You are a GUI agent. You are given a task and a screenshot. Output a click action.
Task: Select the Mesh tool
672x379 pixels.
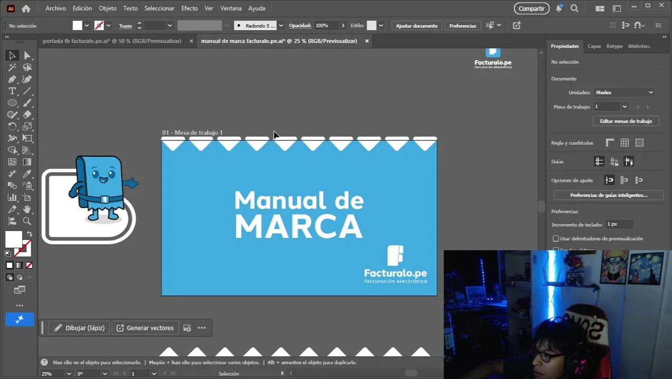tap(12, 162)
